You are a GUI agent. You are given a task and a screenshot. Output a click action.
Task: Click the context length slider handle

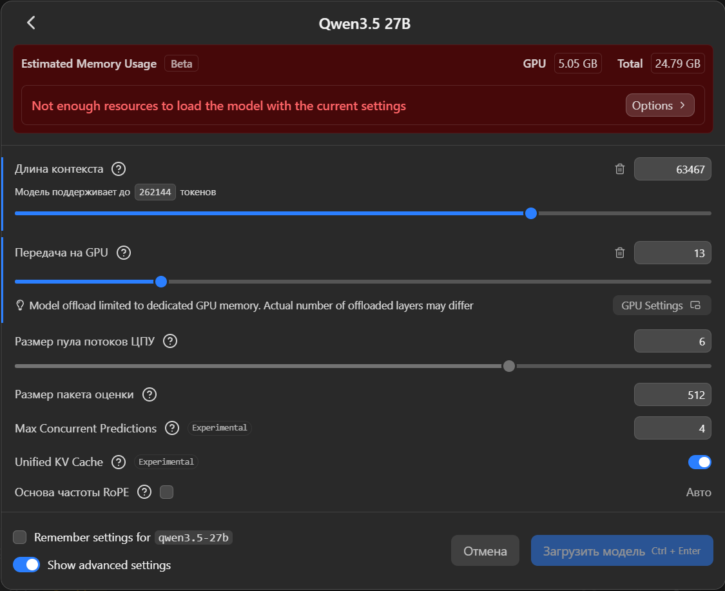531,213
